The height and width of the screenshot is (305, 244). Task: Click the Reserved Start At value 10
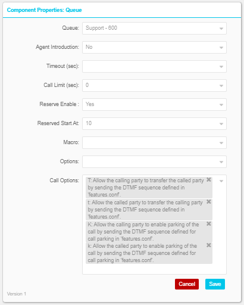point(89,123)
